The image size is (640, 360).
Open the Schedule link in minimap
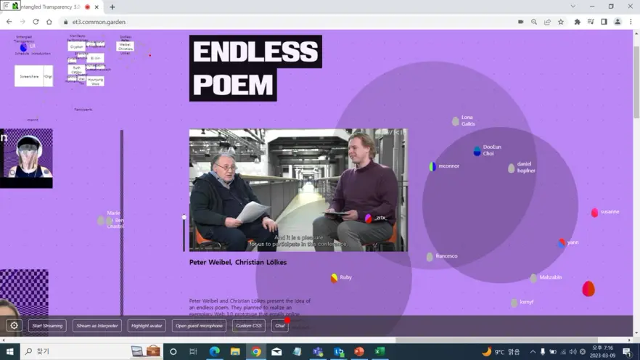pyautogui.click(x=22, y=54)
